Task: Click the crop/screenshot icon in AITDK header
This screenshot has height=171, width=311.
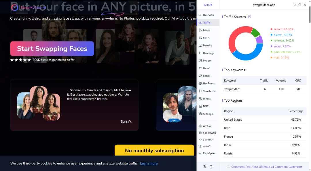Action: (x=295, y=5)
